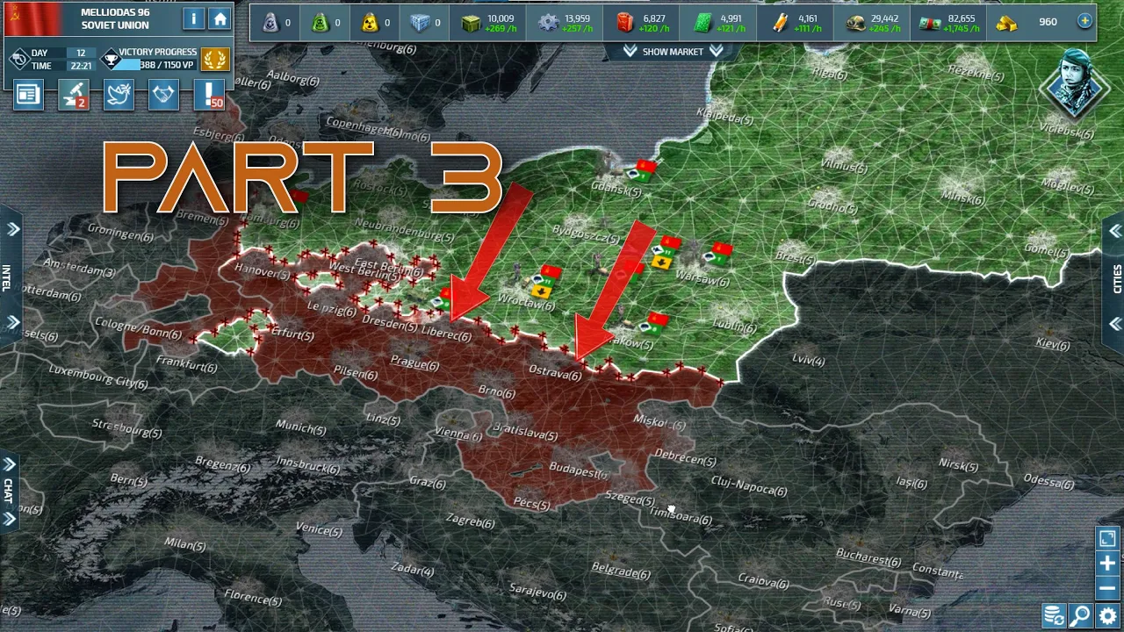This screenshot has height=632, width=1124.
Task: Zoom in on the map
Action: tap(1107, 564)
